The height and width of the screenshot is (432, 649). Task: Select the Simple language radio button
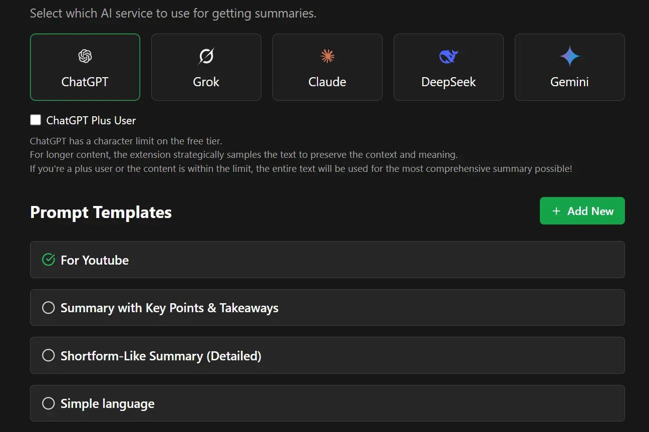tap(49, 403)
